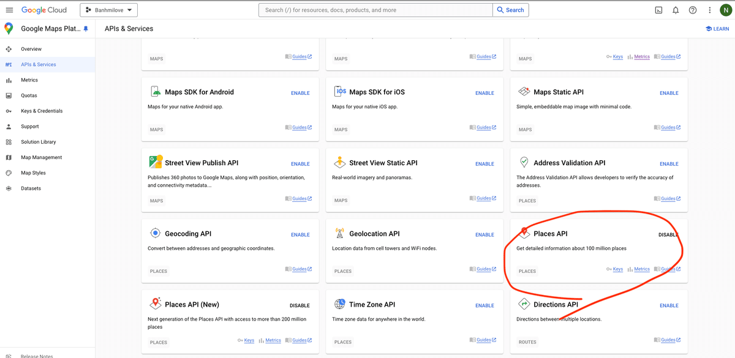This screenshot has height=358, width=735.
Task: Enable Maps SDK for iOS
Action: tap(484, 93)
